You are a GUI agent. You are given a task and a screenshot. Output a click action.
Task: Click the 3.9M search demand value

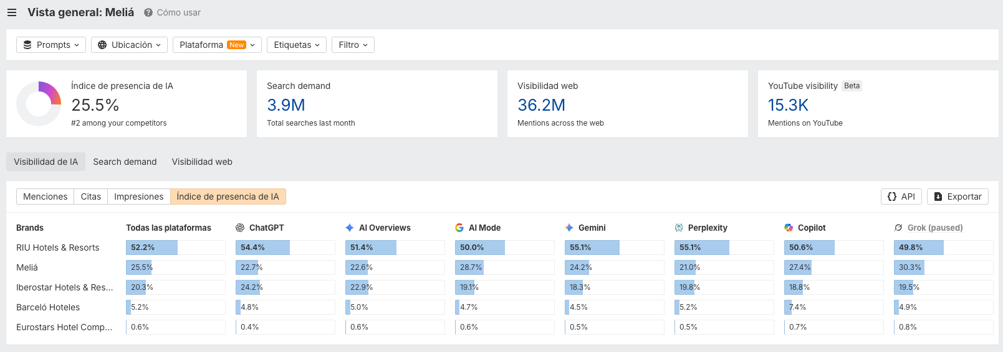pos(286,105)
